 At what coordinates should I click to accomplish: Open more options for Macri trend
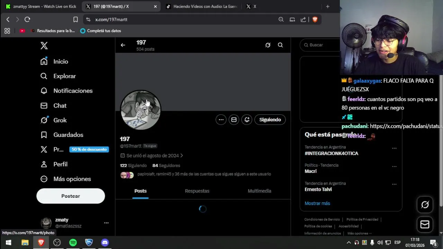coord(394,167)
